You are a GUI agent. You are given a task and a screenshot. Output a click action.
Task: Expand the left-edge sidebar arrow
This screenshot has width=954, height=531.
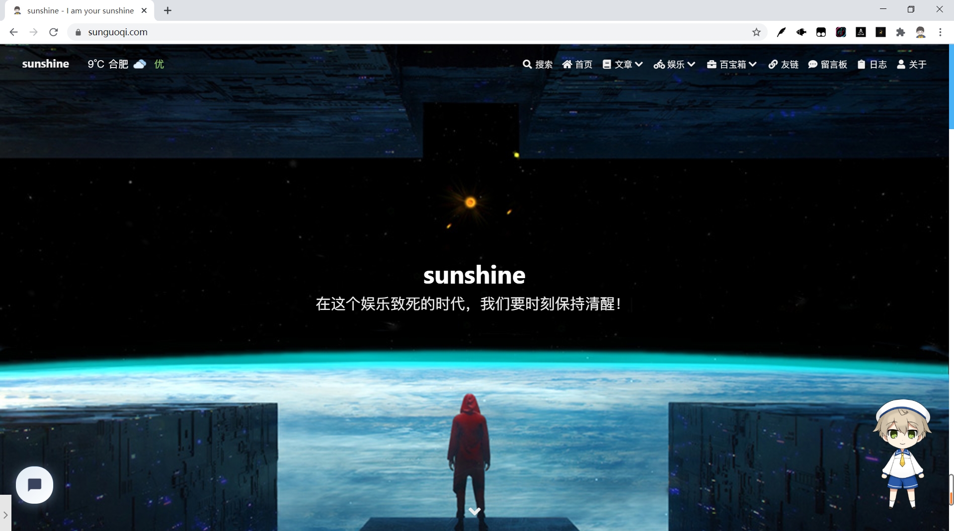(x=5, y=515)
